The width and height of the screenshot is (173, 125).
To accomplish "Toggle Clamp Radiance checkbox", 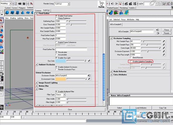I will click(56, 18).
